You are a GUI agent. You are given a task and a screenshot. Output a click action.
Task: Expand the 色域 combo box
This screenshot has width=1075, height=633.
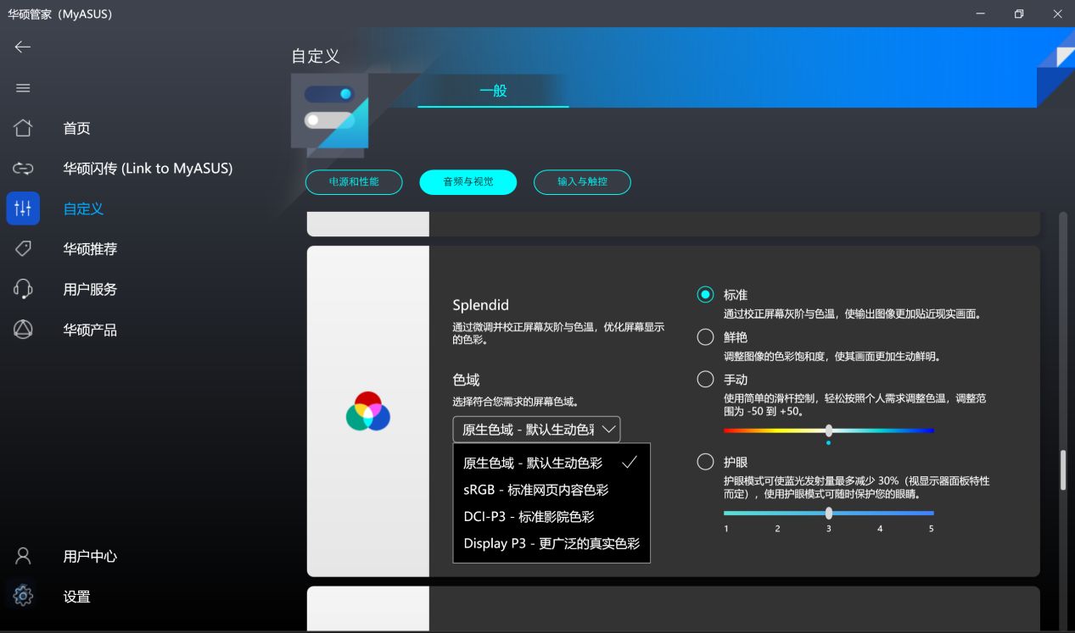pos(536,430)
